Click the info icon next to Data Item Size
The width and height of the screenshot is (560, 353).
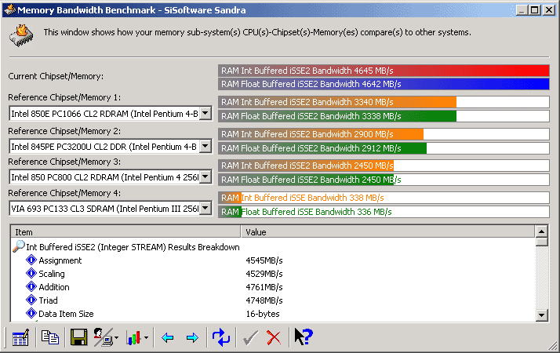[x=31, y=313]
